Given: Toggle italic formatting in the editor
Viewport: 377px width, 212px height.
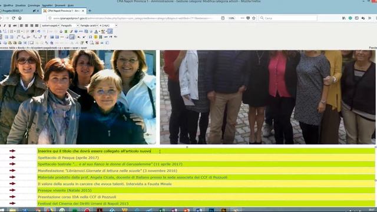Looking at the screenshot, I should 5,25.
